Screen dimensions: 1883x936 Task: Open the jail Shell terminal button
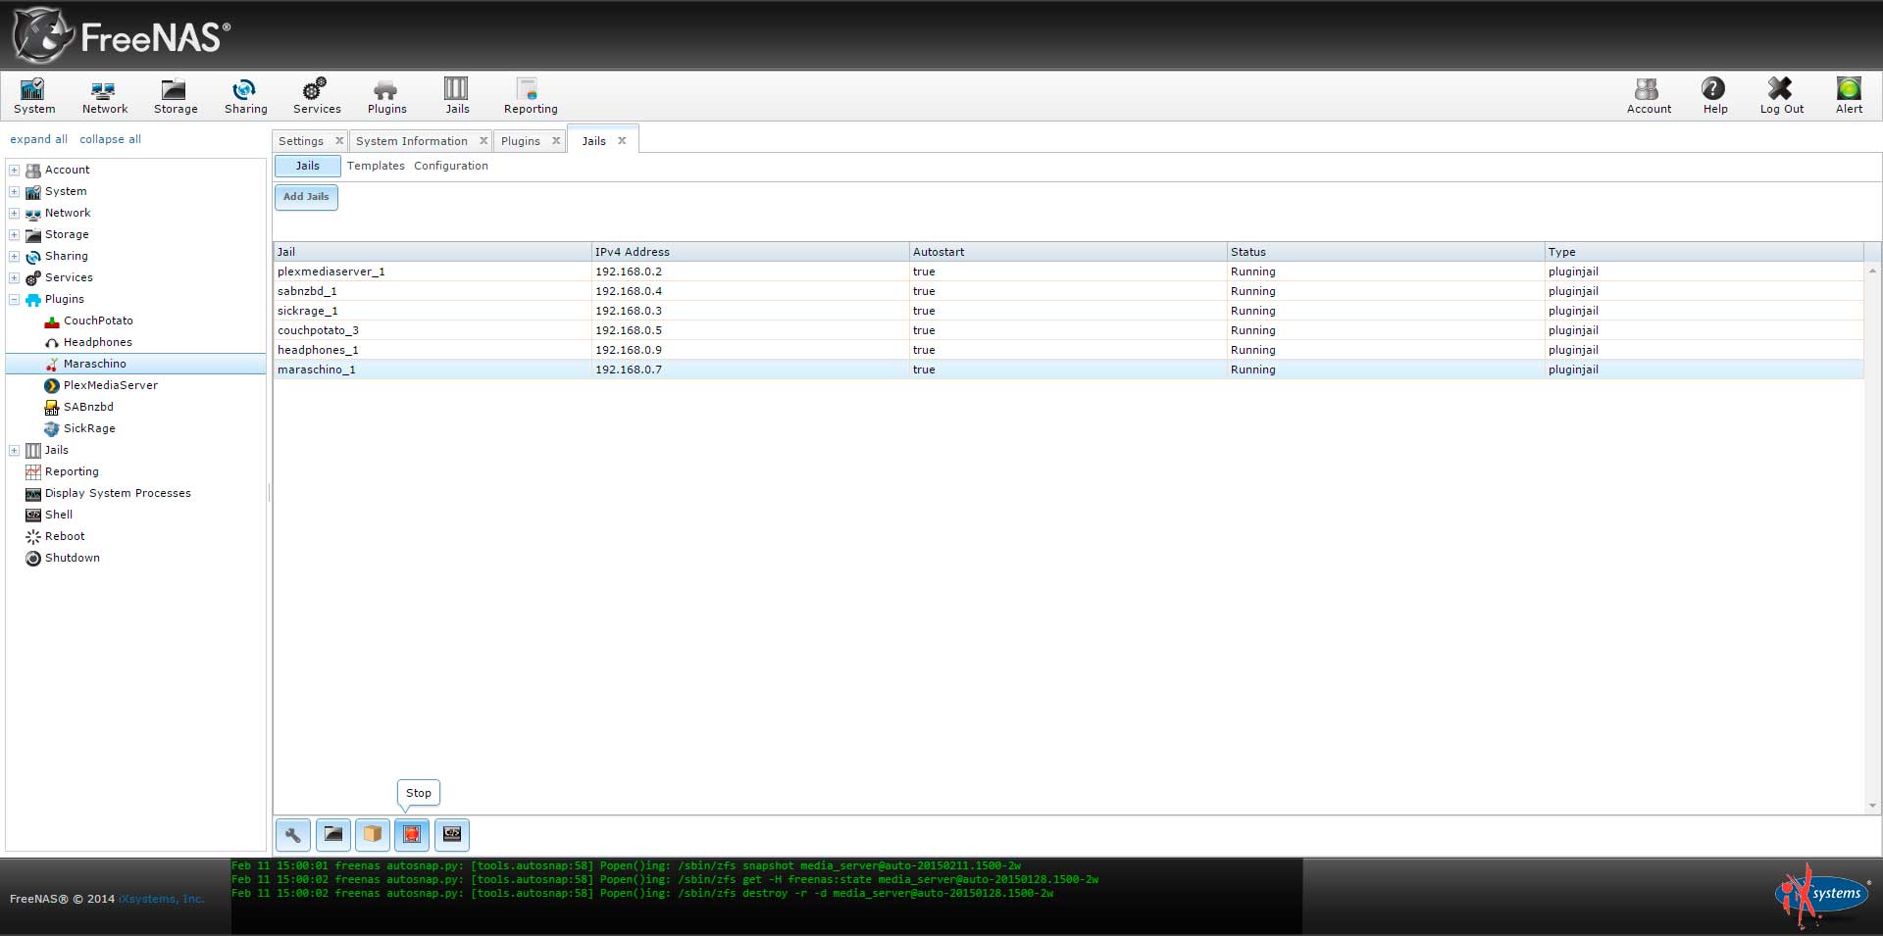tap(452, 835)
